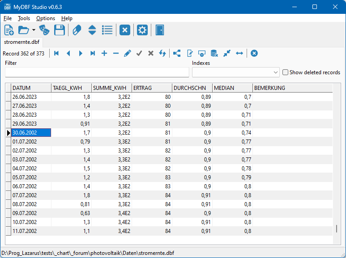Screen dimensions: 346x258
Task: Click the exit door icon
Action: pyautogui.click(x=159, y=30)
